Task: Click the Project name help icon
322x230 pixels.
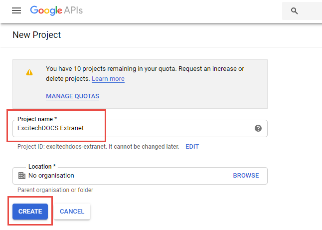Action: 258,128
